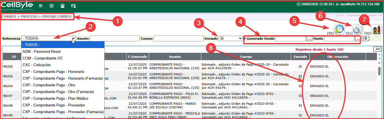Click date cell 21/07/2025 01:04:38 PM
384x119 pixels.
click(137, 96)
